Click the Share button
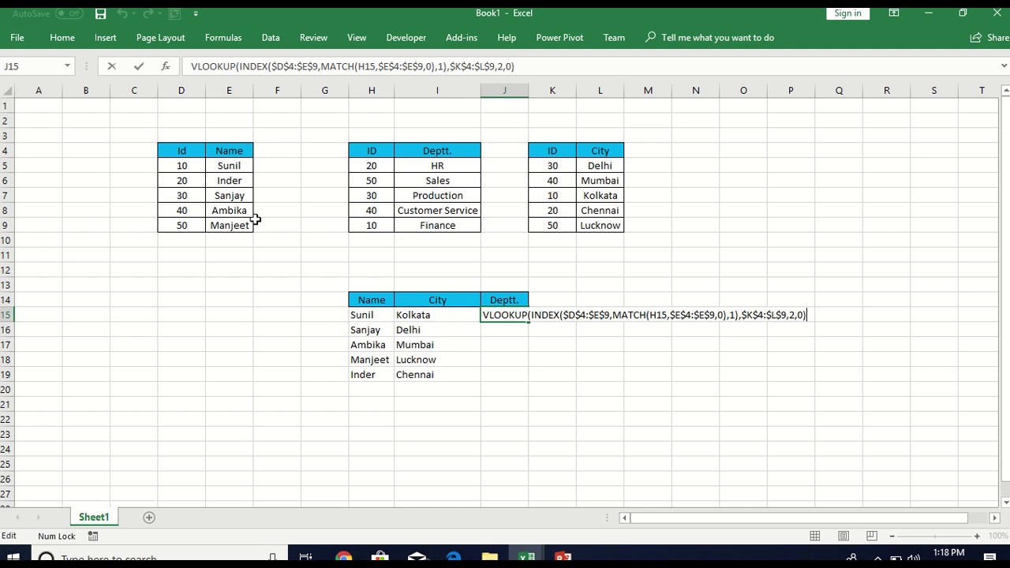 coord(989,37)
